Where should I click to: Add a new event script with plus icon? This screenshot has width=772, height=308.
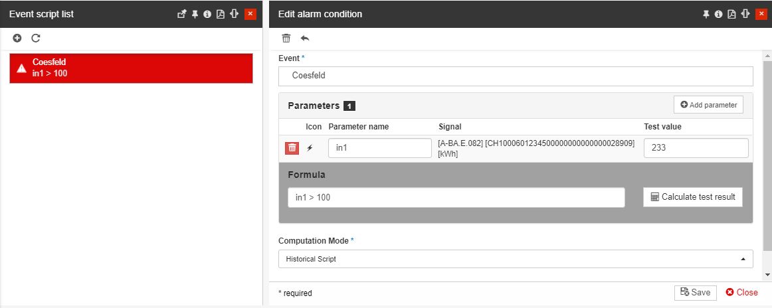coord(18,38)
